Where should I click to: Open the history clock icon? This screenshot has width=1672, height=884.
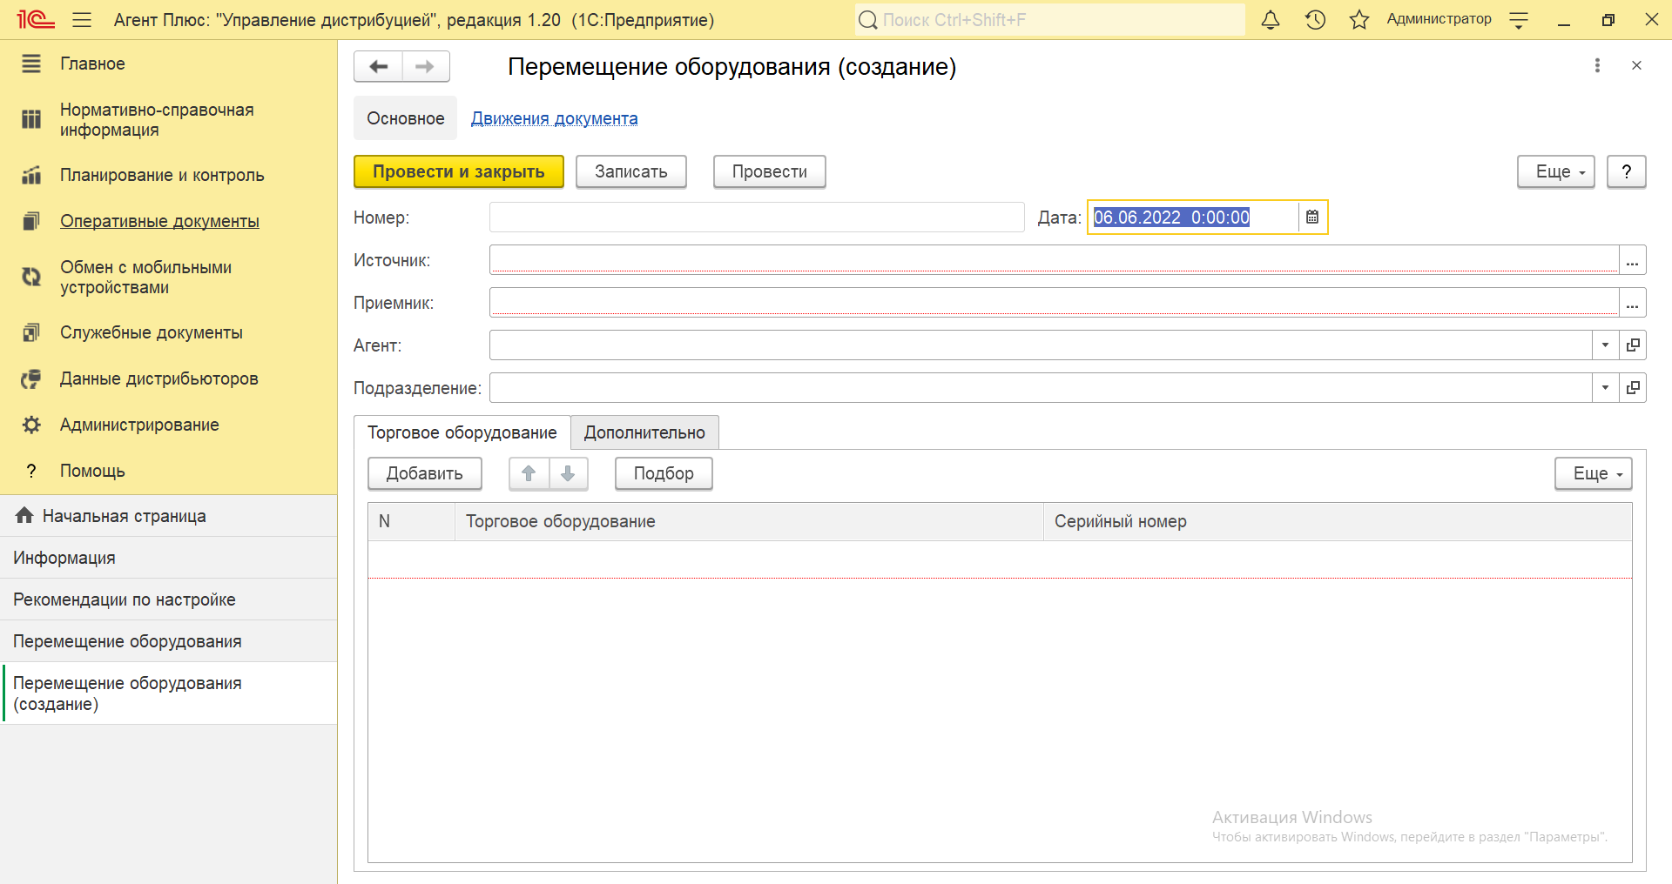click(1315, 20)
